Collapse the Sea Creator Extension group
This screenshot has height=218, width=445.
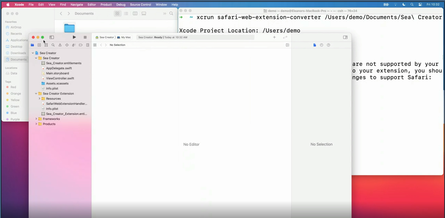click(x=36, y=93)
